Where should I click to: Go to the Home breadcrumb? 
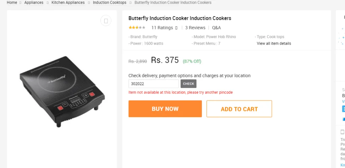[12, 2]
